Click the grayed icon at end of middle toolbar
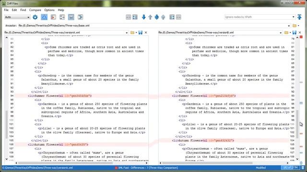The width and height of the screenshot is (307, 172). [x=178, y=17]
